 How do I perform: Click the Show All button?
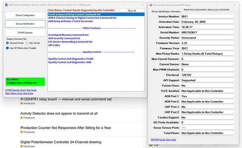click(x=132, y=10)
